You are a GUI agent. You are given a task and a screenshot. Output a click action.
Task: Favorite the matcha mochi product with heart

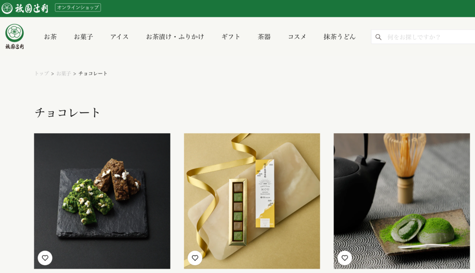click(x=345, y=258)
